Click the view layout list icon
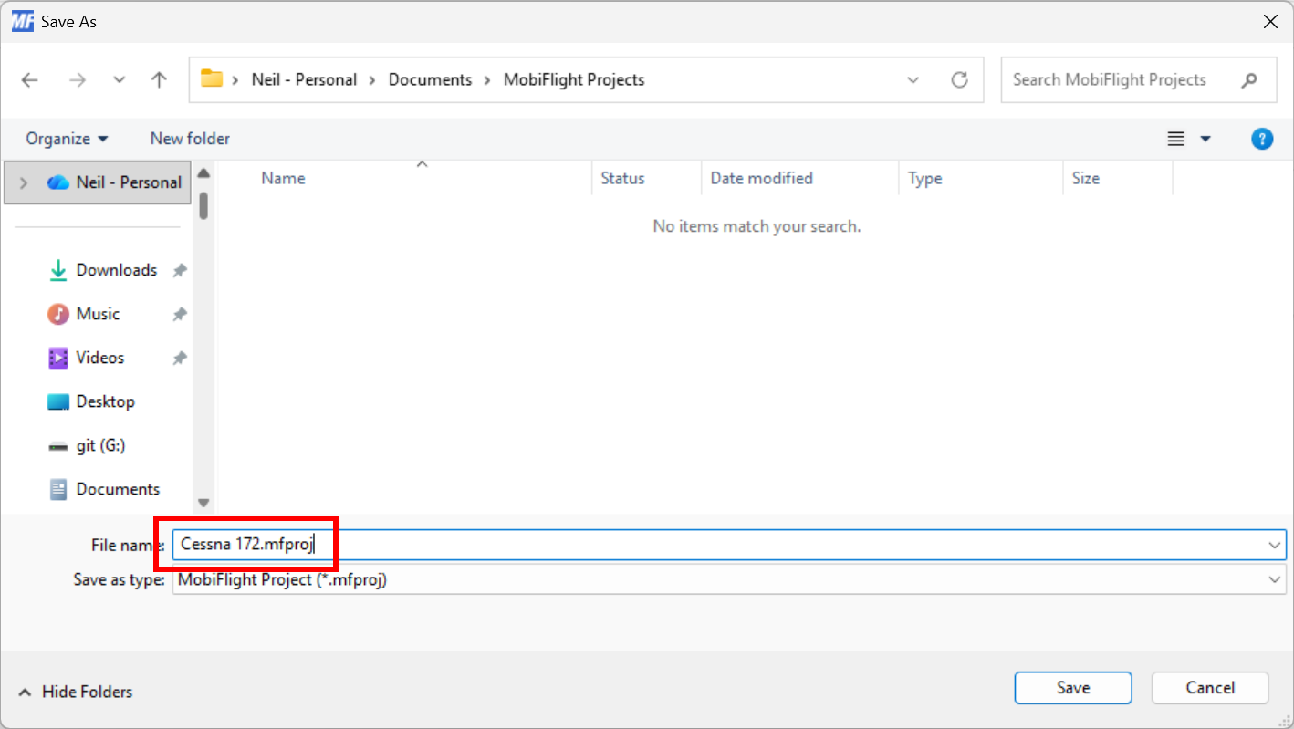1294x729 pixels. click(x=1176, y=139)
